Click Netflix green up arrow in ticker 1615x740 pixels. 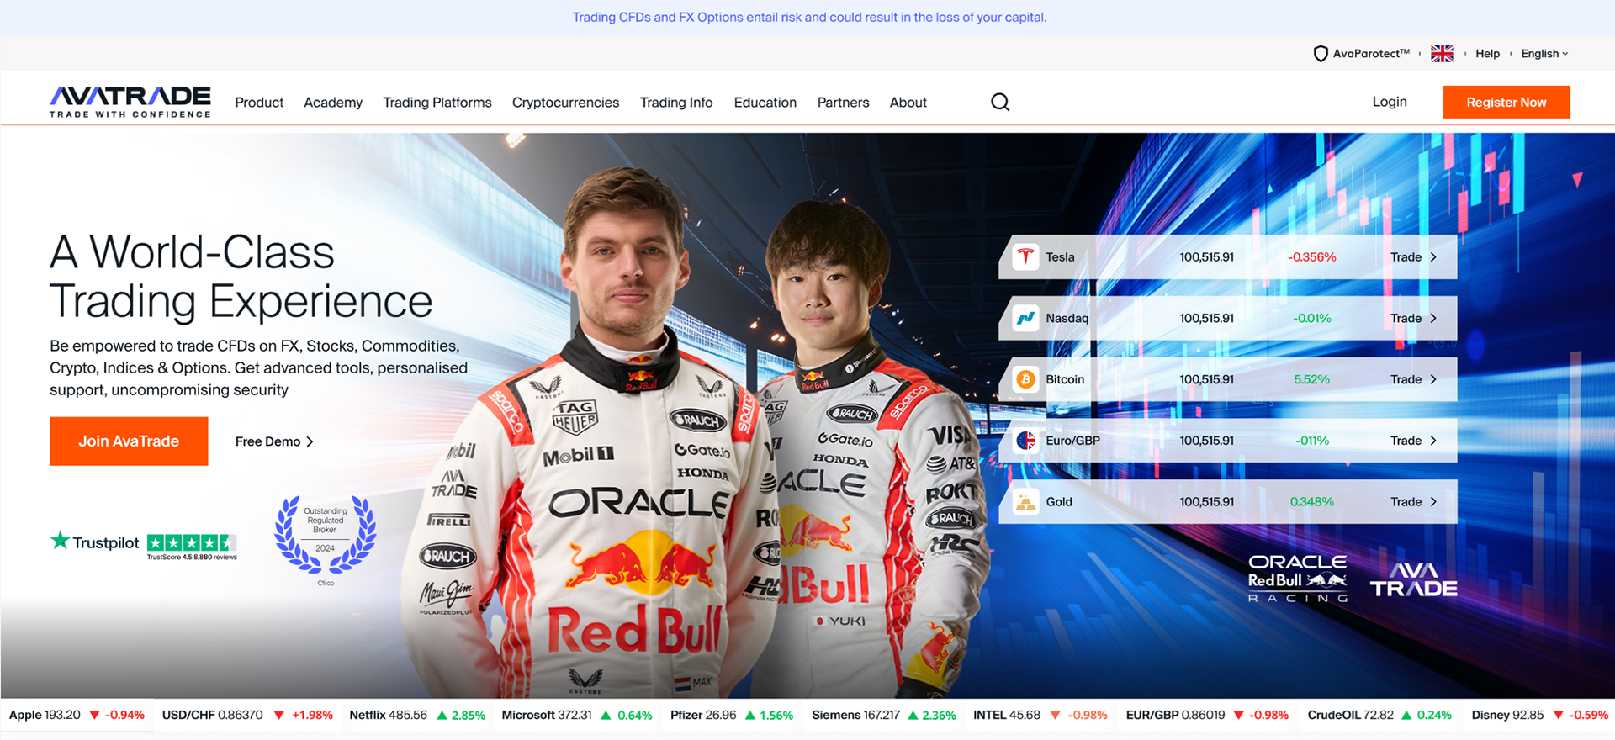pyautogui.click(x=442, y=715)
